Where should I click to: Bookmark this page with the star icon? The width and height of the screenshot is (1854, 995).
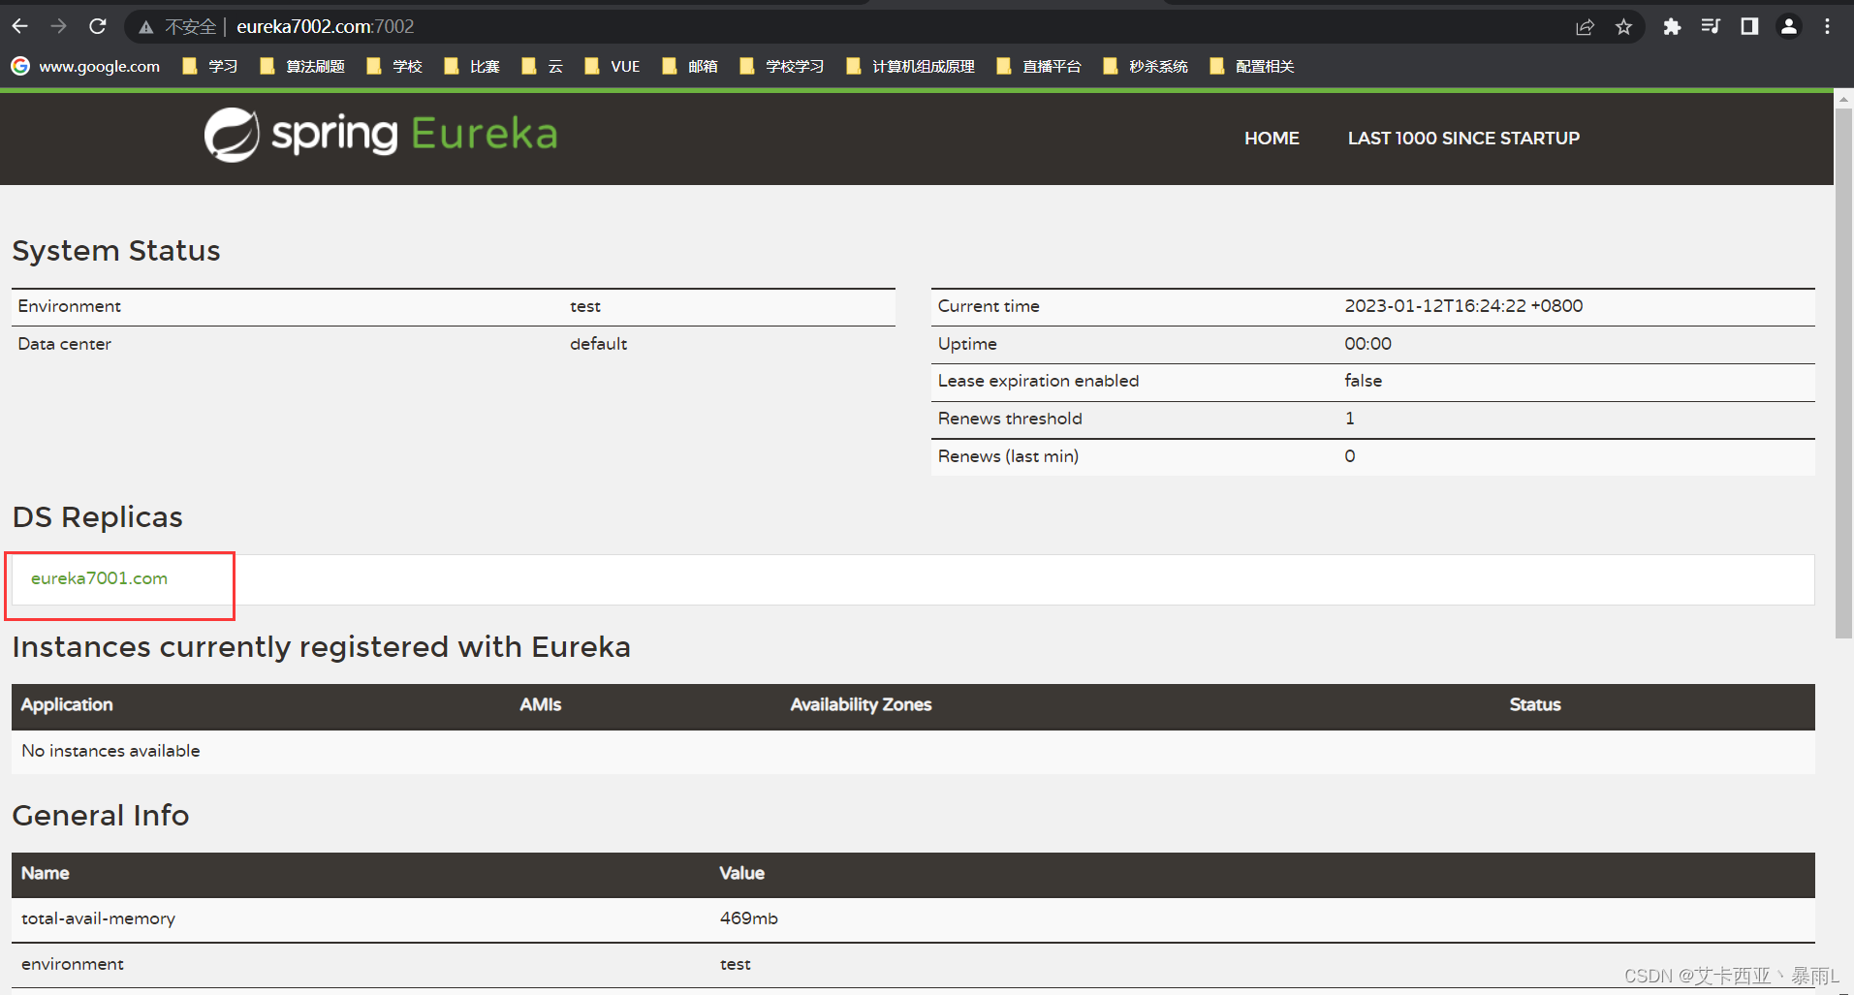click(x=1623, y=27)
